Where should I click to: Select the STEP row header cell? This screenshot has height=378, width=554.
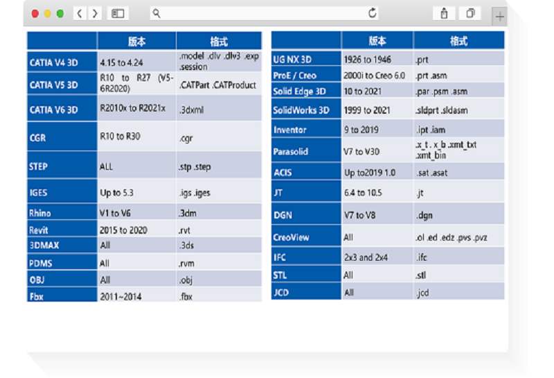(x=62, y=166)
